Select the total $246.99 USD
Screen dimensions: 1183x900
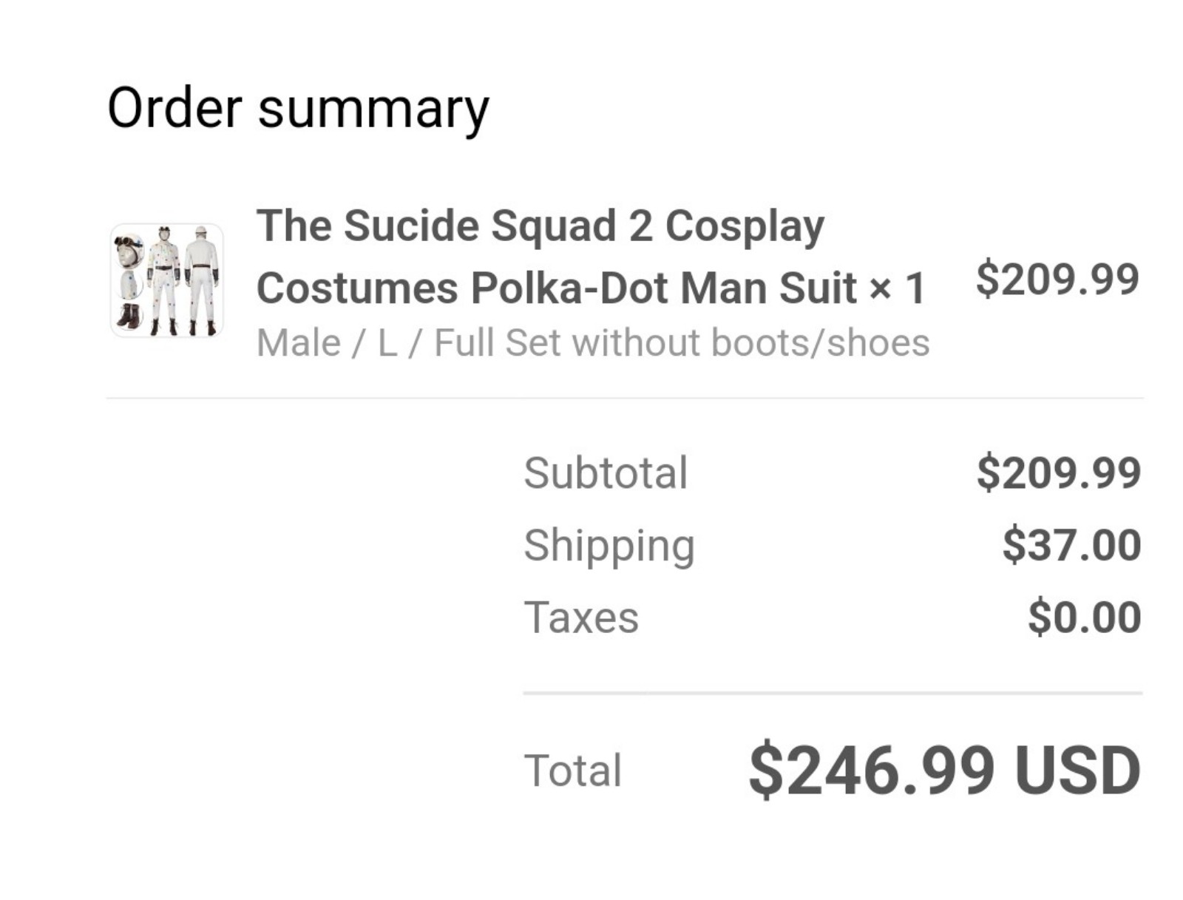[x=944, y=770]
